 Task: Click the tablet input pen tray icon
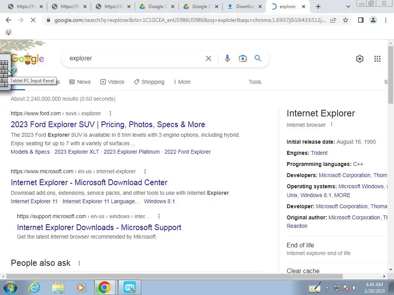(x=315, y=287)
